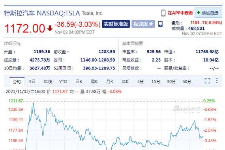Select the 分时 chart tab

[17, 82]
